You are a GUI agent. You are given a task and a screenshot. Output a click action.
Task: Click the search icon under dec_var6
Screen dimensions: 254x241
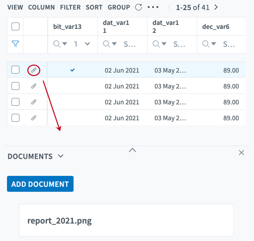[x=206, y=44]
